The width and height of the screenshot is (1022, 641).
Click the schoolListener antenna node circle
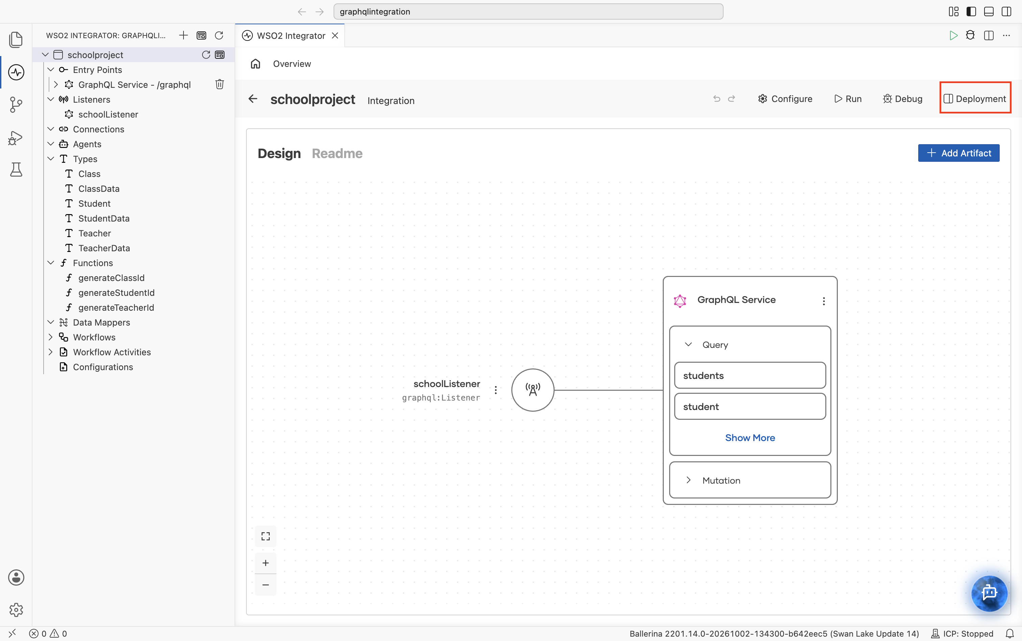[532, 390]
